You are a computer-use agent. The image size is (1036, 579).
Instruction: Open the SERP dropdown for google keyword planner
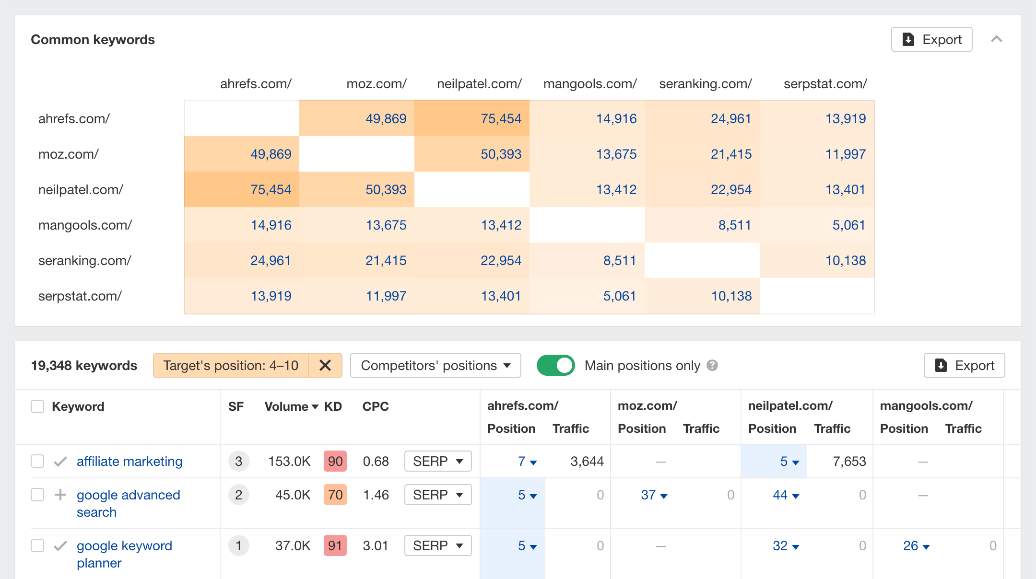pyautogui.click(x=437, y=545)
